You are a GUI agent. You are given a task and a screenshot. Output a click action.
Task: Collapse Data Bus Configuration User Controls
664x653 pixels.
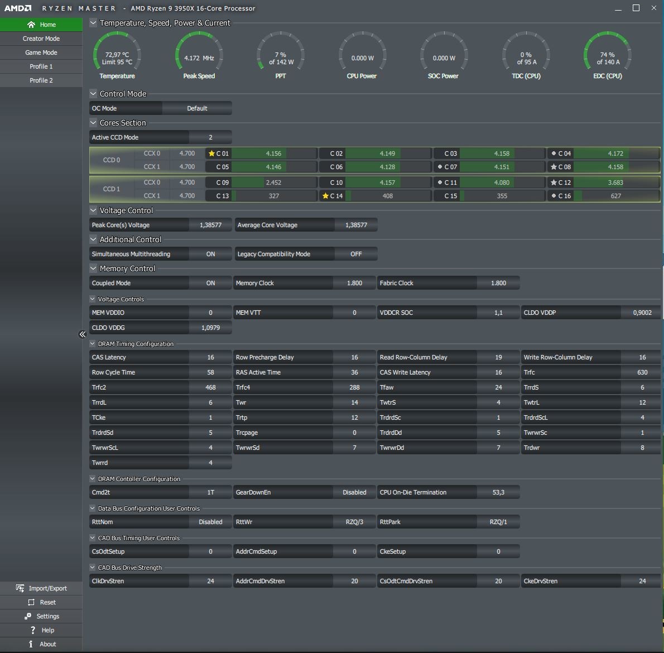point(92,508)
